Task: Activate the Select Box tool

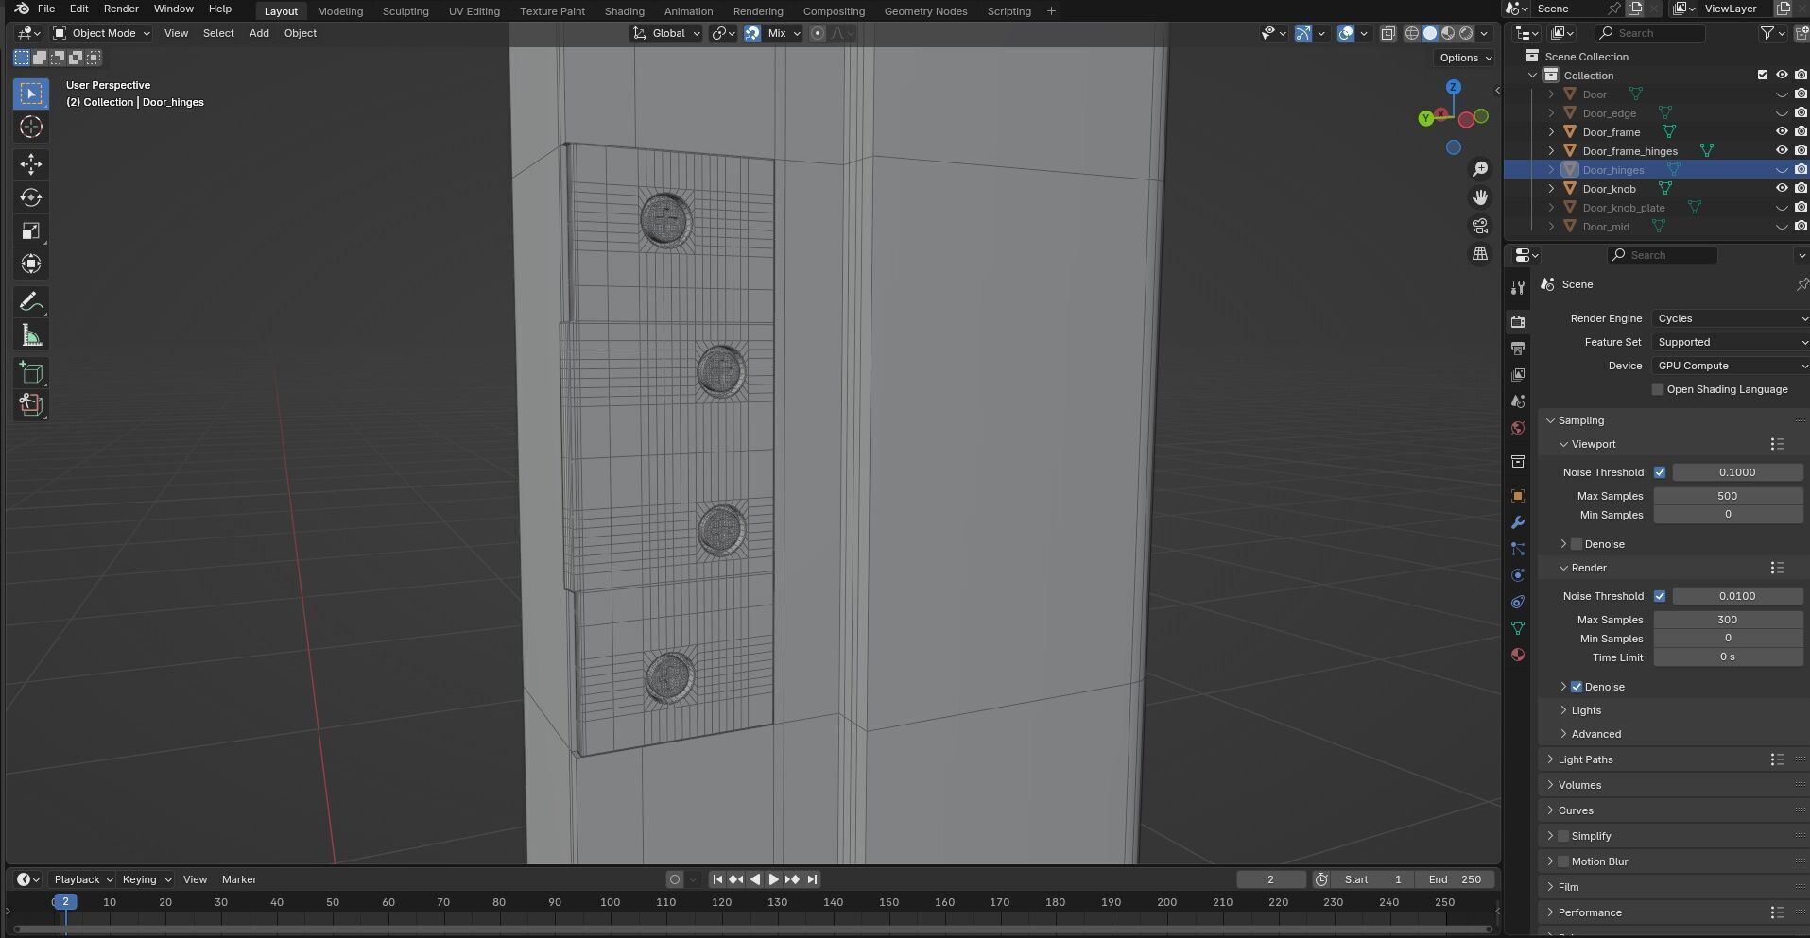Action: (x=31, y=94)
